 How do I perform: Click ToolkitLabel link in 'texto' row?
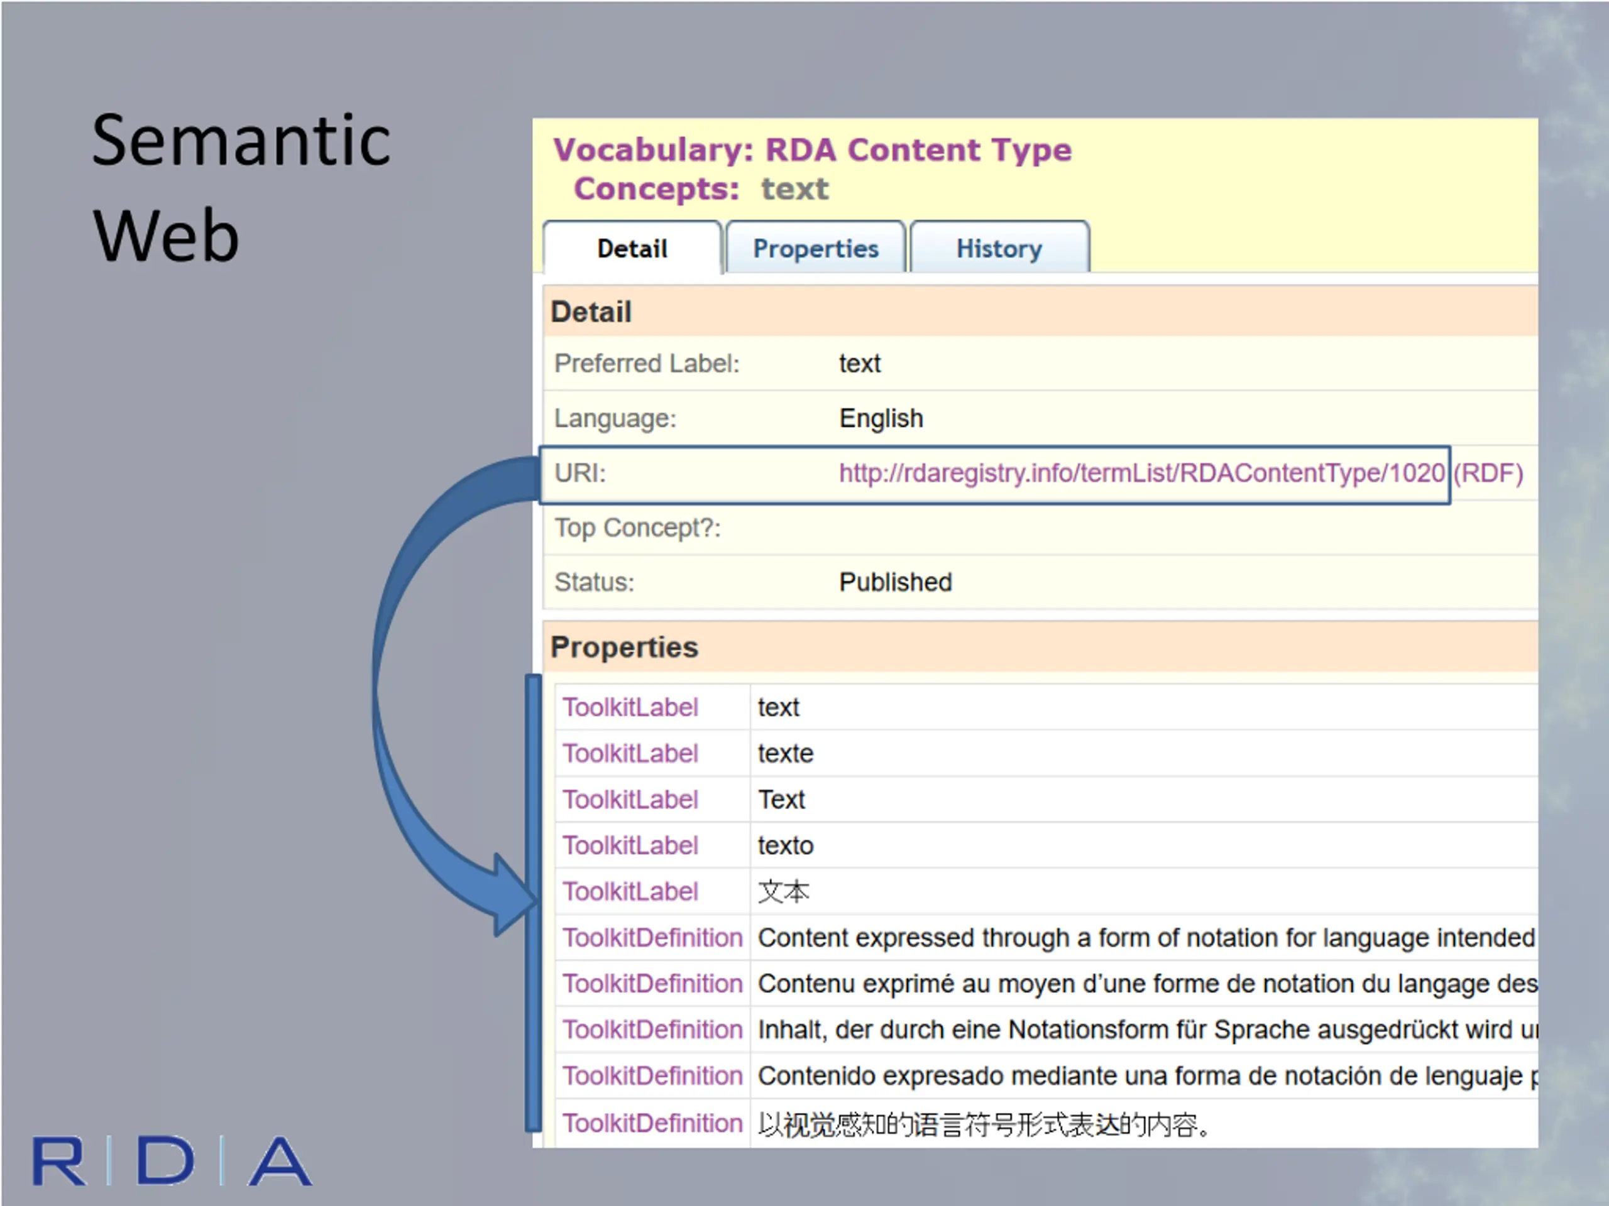(x=630, y=845)
